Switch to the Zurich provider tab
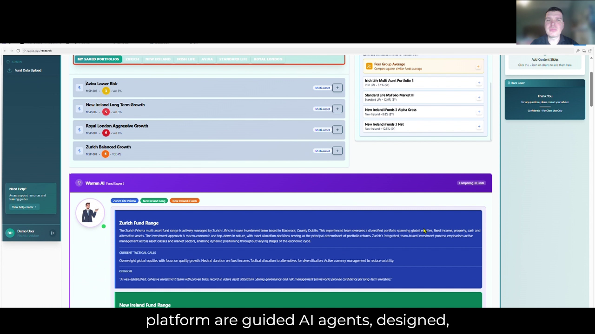This screenshot has height=334, width=595. click(132, 59)
